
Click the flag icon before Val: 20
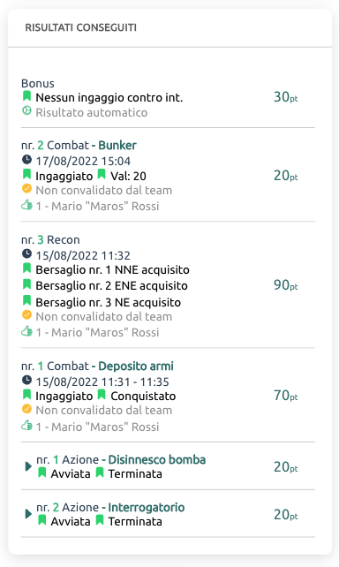pyautogui.click(x=102, y=175)
